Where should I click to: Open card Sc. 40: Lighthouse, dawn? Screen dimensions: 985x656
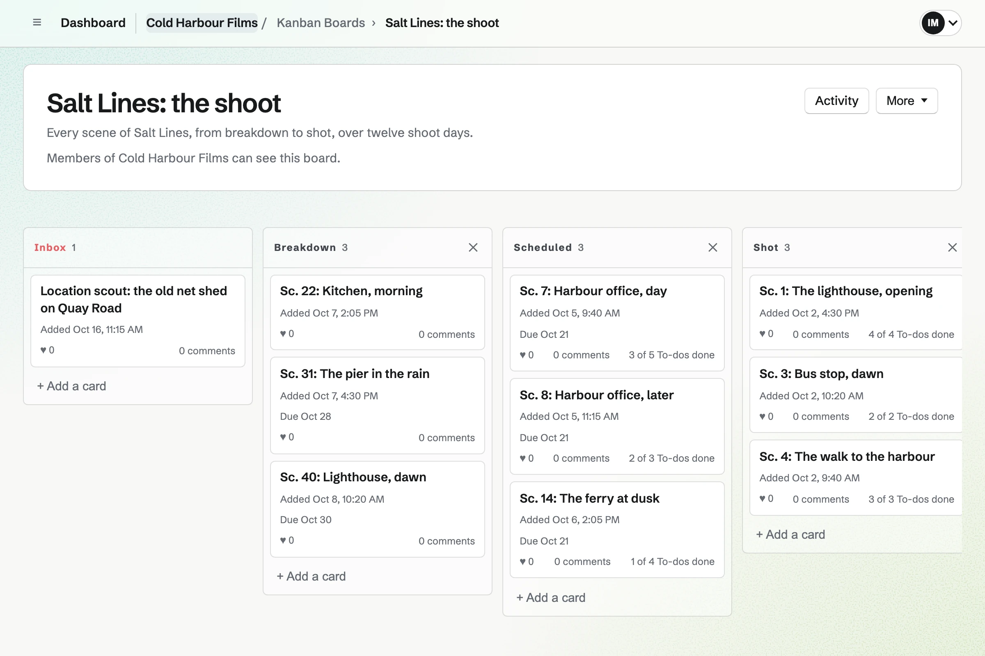[x=353, y=477]
